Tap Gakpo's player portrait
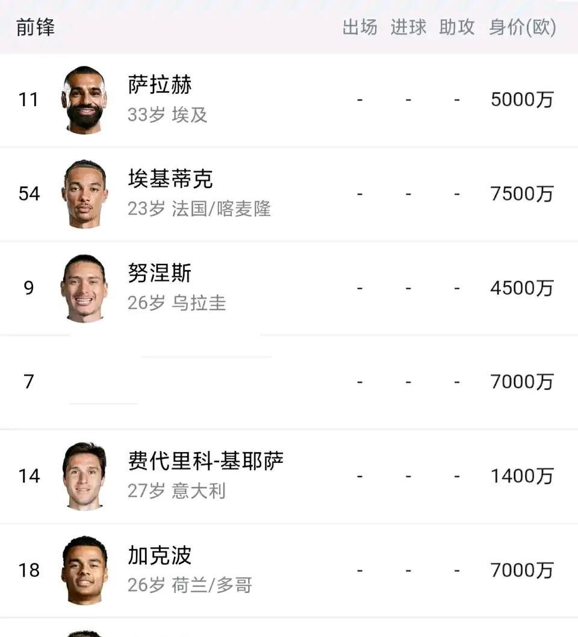 point(84,570)
